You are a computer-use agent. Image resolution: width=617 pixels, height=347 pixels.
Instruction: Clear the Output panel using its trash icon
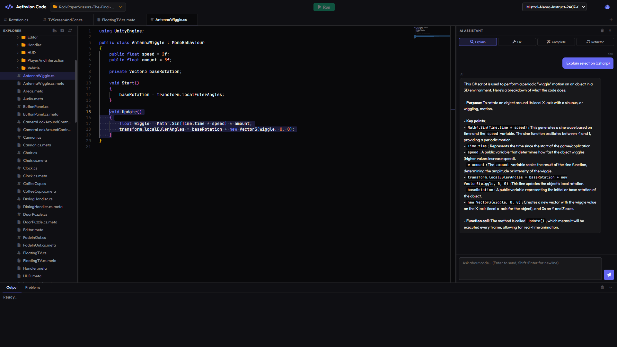point(603,287)
